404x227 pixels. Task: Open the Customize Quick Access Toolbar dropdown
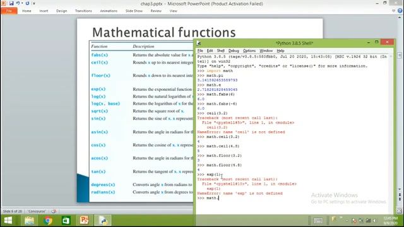point(33,4)
